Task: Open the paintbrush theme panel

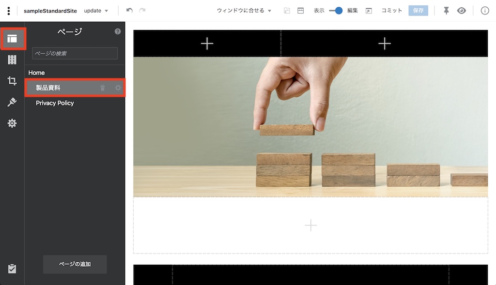Action: tap(12, 102)
